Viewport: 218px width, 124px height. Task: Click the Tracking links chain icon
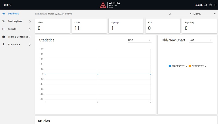tap(4, 21)
